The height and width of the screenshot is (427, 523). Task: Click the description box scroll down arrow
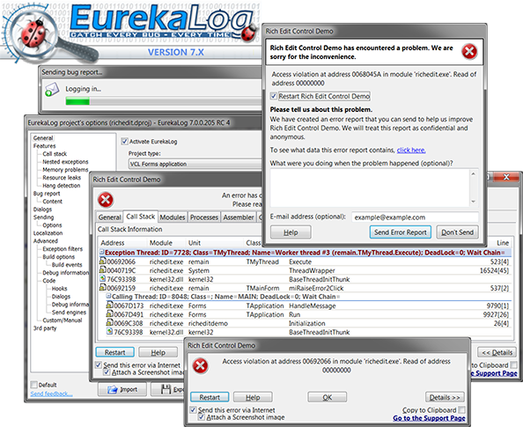(x=473, y=202)
